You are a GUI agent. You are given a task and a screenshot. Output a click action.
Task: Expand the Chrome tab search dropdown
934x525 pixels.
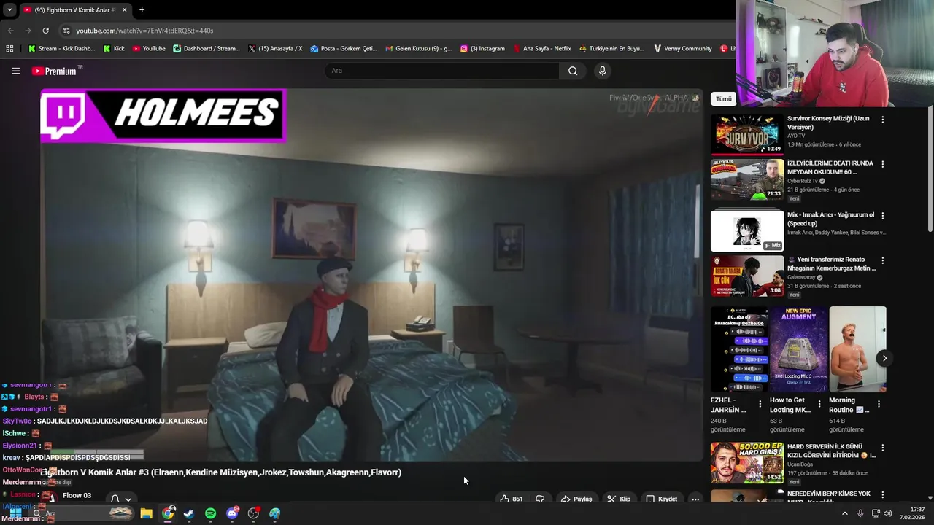tap(9, 10)
